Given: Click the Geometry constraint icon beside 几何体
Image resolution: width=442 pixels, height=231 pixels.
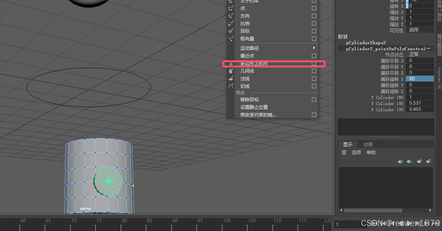Looking at the screenshot, I should pyautogui.click(x=231, y=71).
